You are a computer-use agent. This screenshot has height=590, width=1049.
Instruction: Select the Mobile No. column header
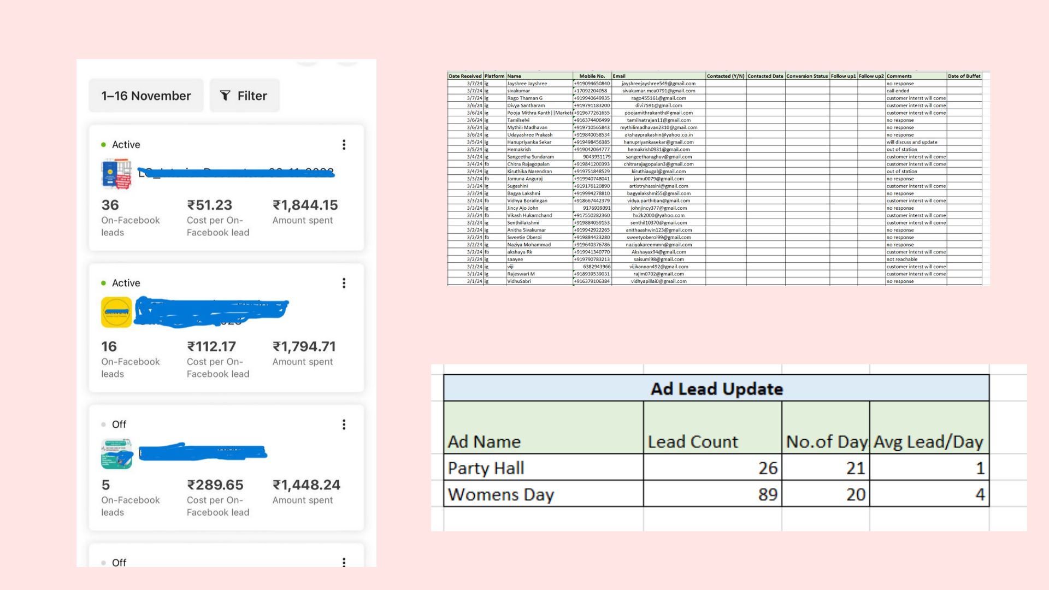coord(592,76)
